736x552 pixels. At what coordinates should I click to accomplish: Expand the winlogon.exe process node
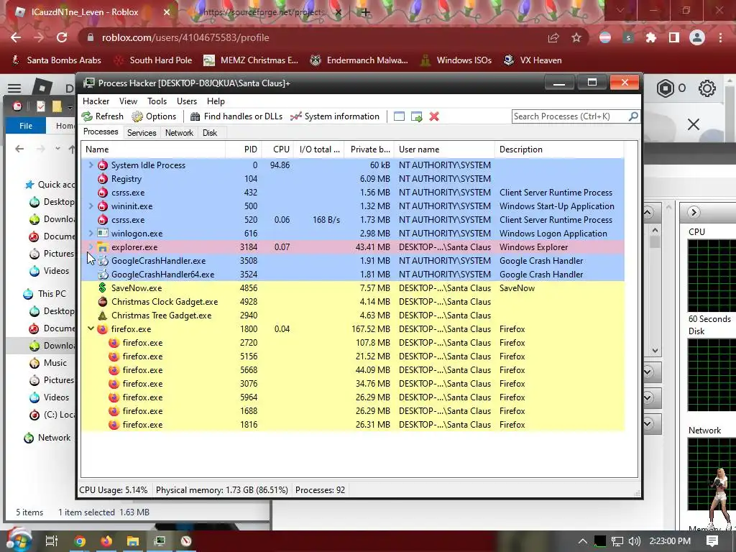[91, 234]
